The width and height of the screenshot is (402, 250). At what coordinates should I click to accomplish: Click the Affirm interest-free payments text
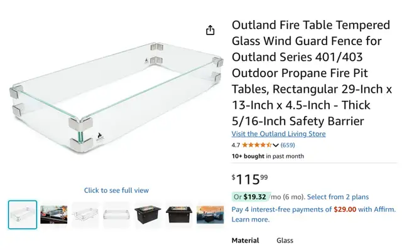click(x=313, y=209)
